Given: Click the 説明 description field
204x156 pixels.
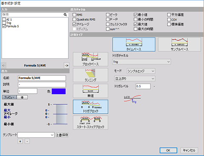Looking at the screenshot, I should 42,84.
